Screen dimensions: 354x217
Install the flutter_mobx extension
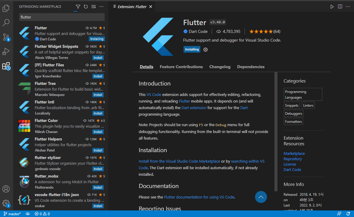pyautogui.click(x=98, y=187)
